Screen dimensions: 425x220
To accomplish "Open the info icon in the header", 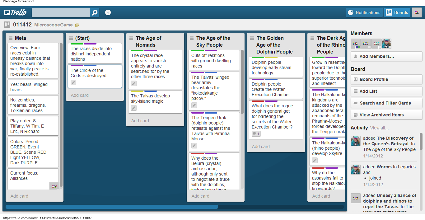I will click(x=108, y=12).
